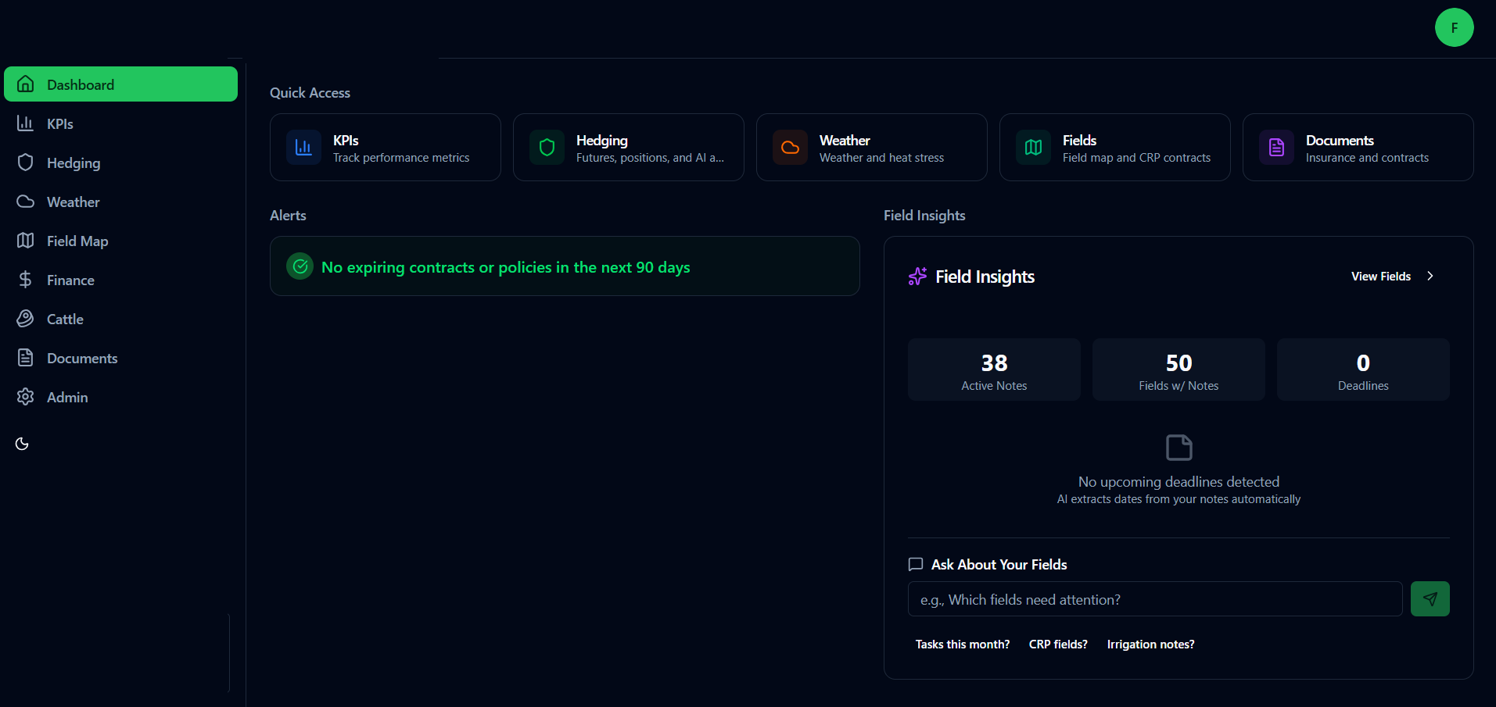Click the No upcoming deadlines detected text

coord(1179,481)
